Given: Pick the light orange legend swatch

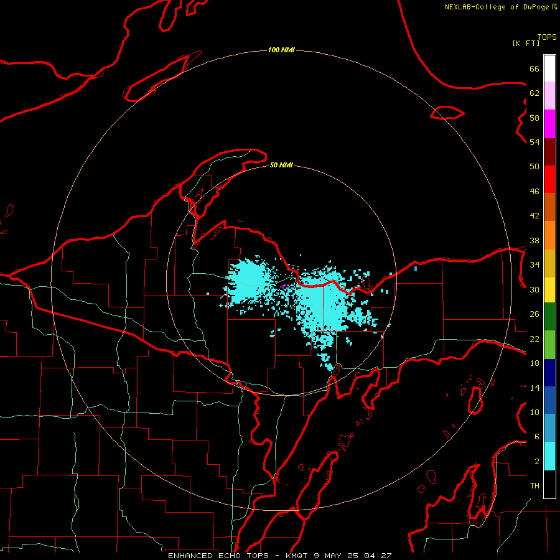Looking at the screenshot, I should click(x=549, y=235).
